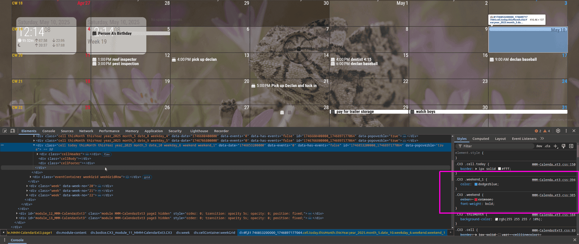Expand the cellHeader div node

coord(37,154)
